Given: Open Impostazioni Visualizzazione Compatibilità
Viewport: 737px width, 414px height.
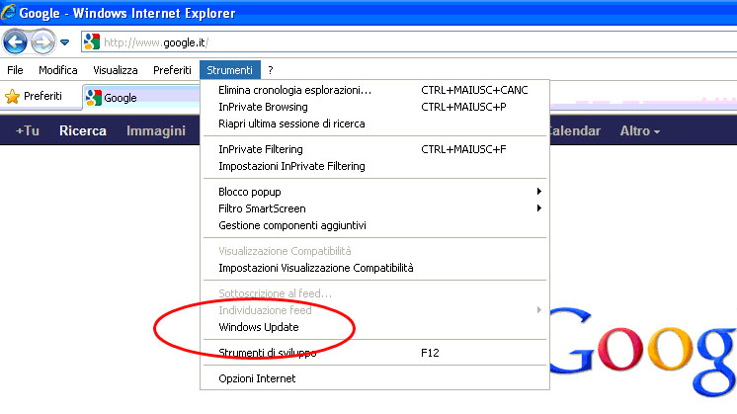Looking at the screenshot, I should coord(374,268).
